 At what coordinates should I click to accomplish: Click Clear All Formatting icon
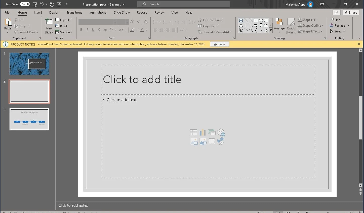coord(146,22)
